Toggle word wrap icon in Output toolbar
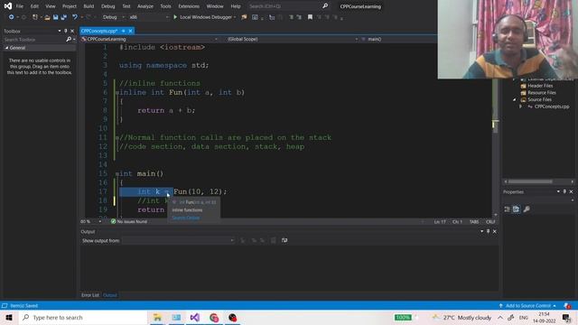Image resolution: width=578 pixels, height=325 pixels. 284,240
